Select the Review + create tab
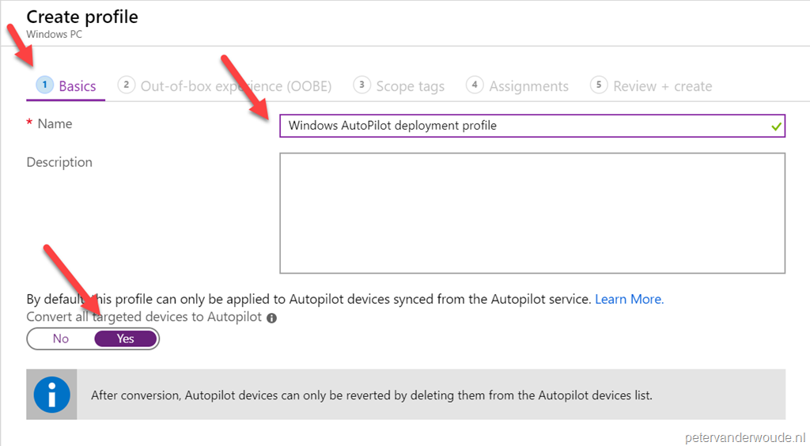 click(x=651, y=85)
